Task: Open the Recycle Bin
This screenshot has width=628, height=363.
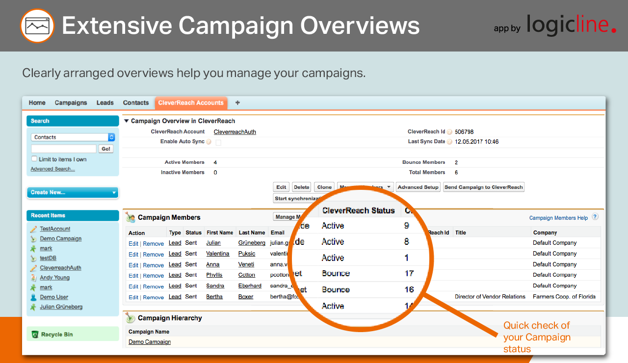Action: pyautogui.click(x=54, y=334)
